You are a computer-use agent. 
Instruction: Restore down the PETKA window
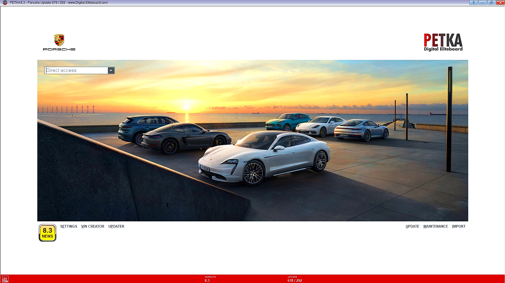[491, 3]
